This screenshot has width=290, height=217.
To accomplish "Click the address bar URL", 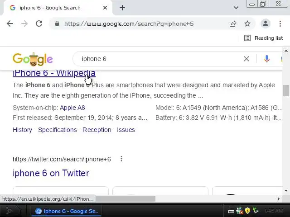I will [x=129, y=24].
